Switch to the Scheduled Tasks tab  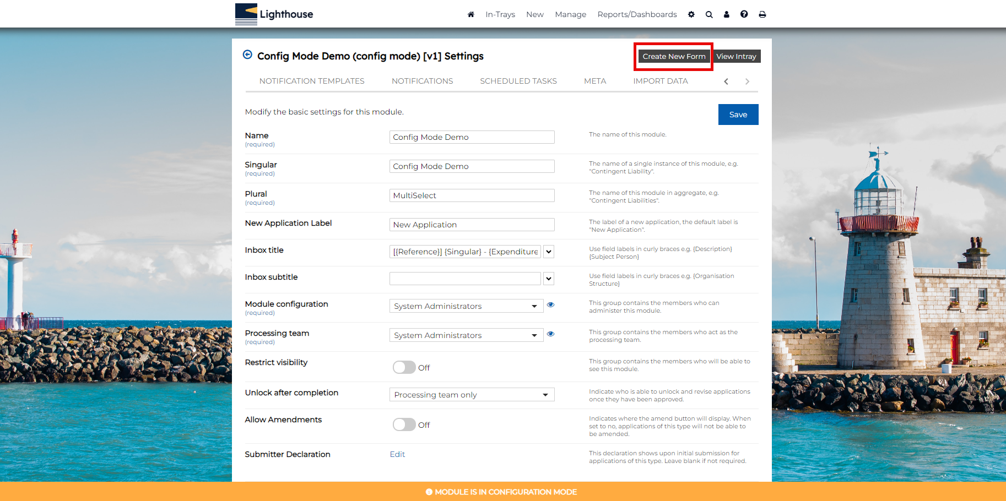tap(518, 81)
